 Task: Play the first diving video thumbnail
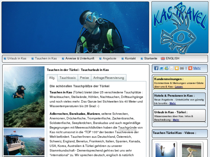pos(165,150)
